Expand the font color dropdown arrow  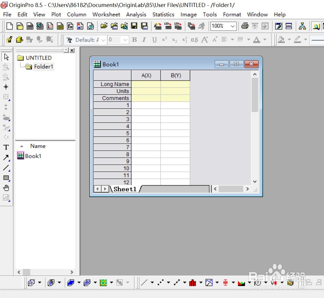(x=265, y=39)
